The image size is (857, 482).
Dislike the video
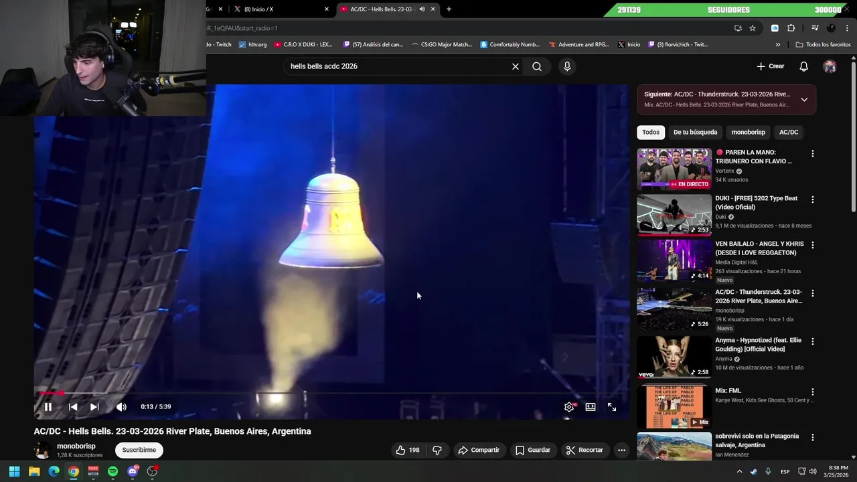tap(437, 450)
